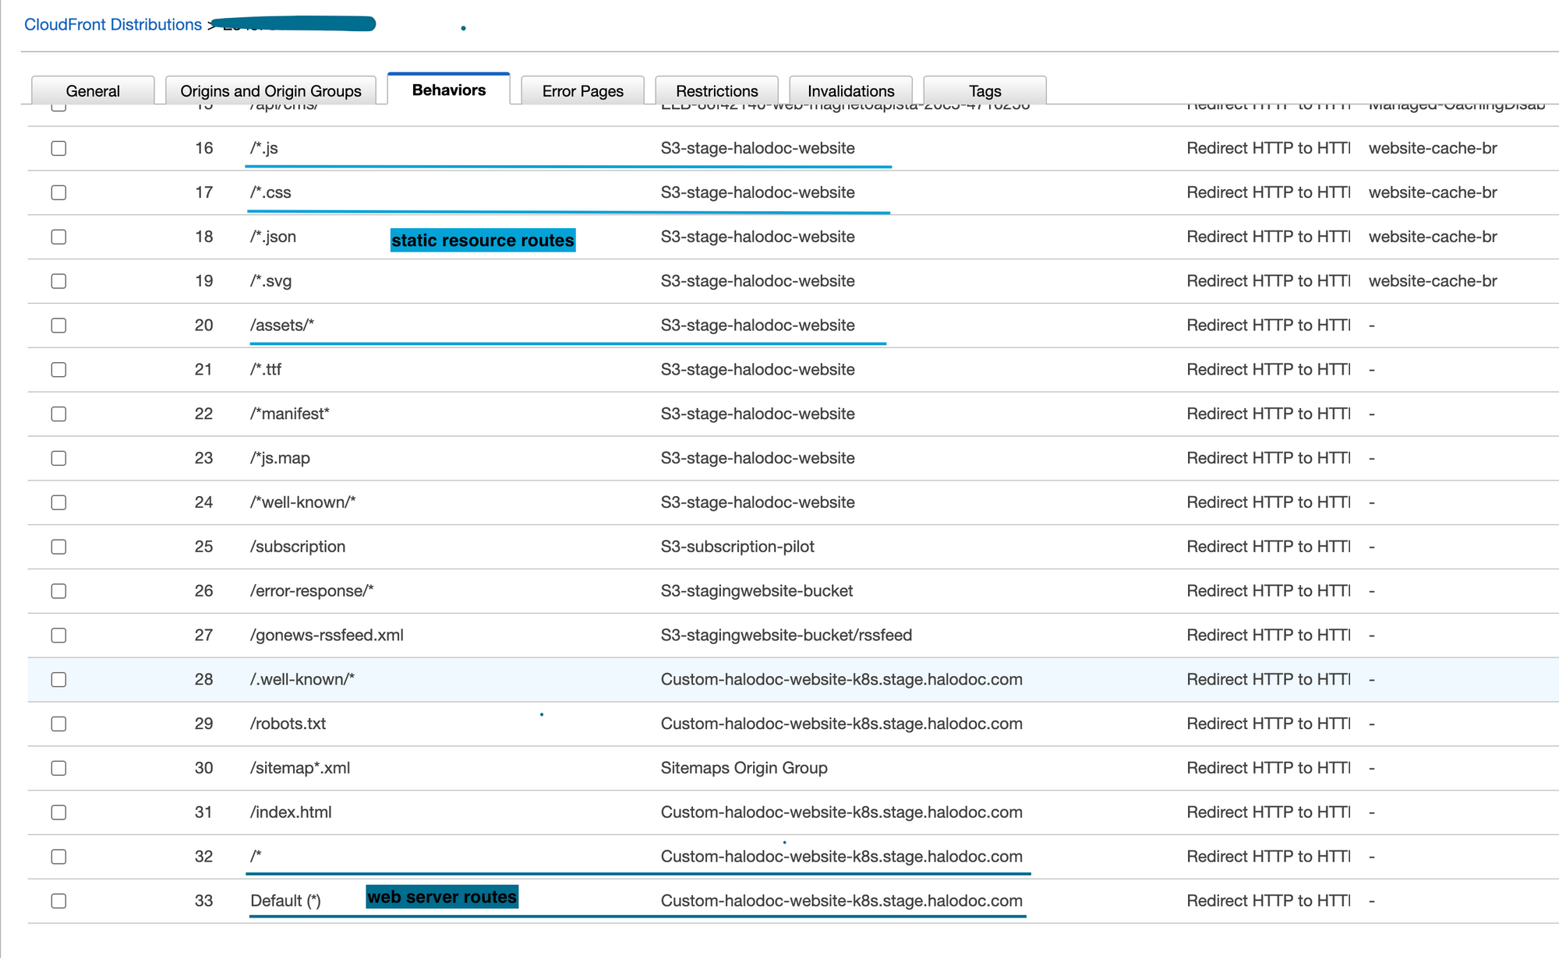Click the Behaviors tab

pyautogui.click(x=447, y=89)
